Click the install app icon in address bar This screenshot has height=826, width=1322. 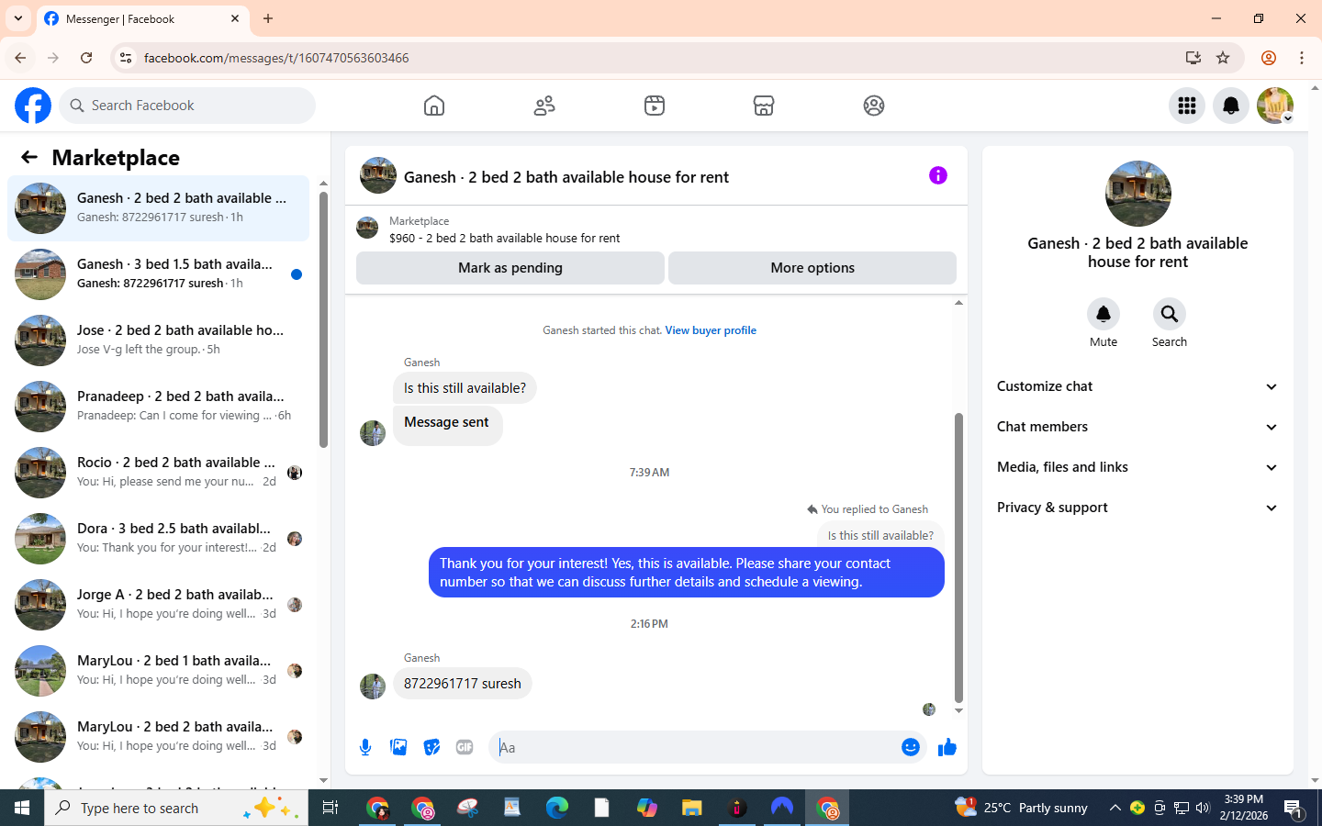pyautogui.click(x=1193, y=58)
